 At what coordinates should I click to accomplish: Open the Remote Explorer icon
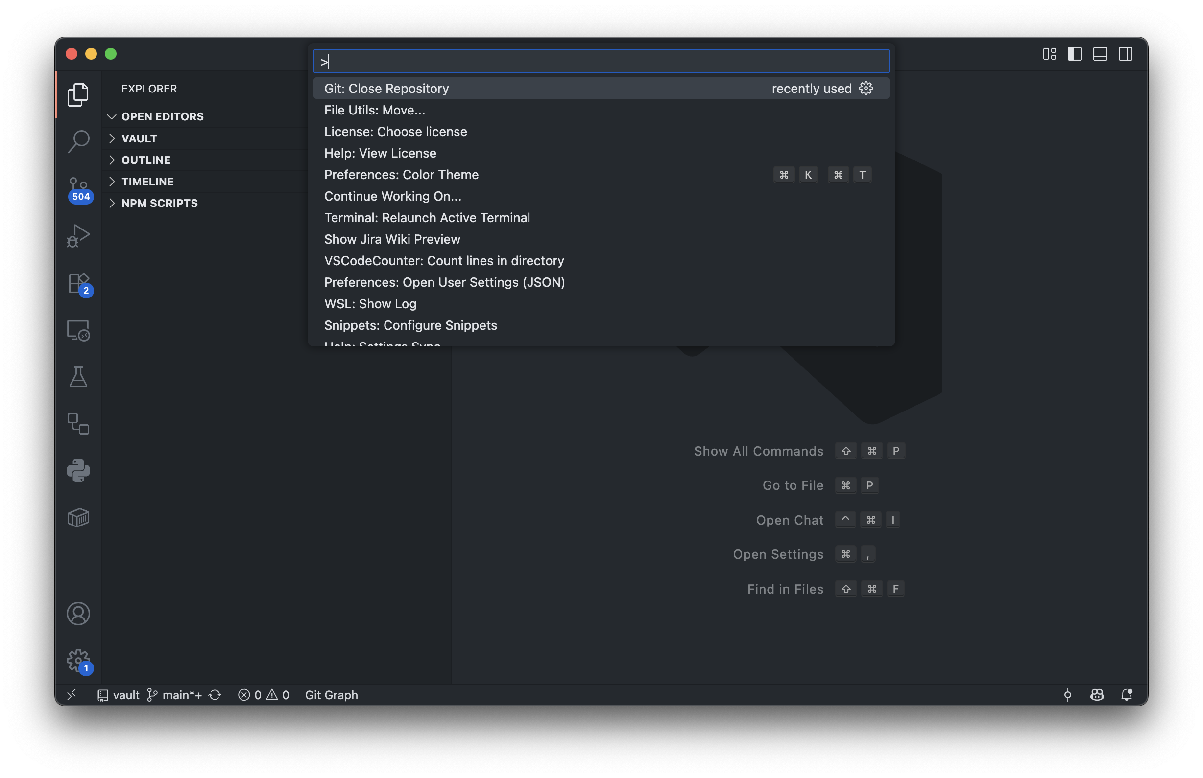tap(78, 331)
